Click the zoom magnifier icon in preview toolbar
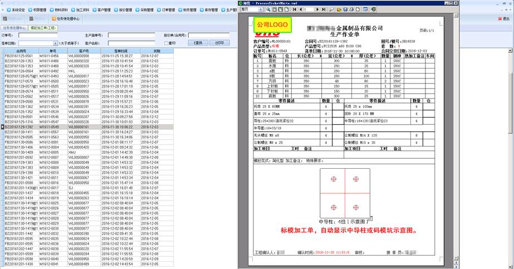The width and height of the screenshot is (514, 269). (x=268, y=9)
